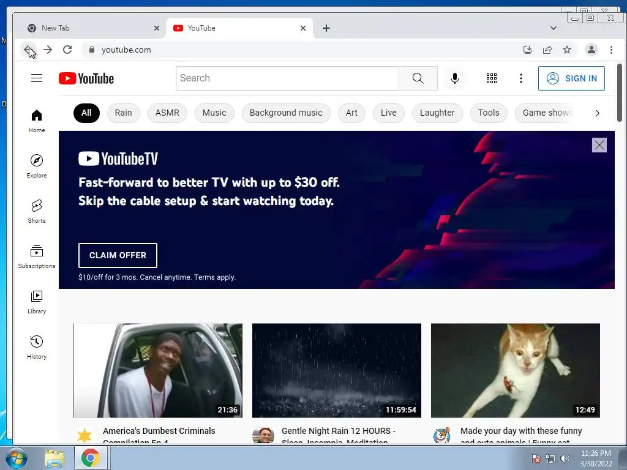The height and width of the screenshot is (470, 627).
Task: Open History in sidebar
Action: click(x=36, y=348)
